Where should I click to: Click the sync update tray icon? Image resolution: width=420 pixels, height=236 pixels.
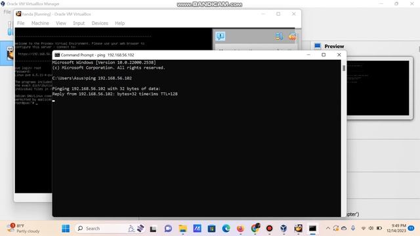[336, 228]
